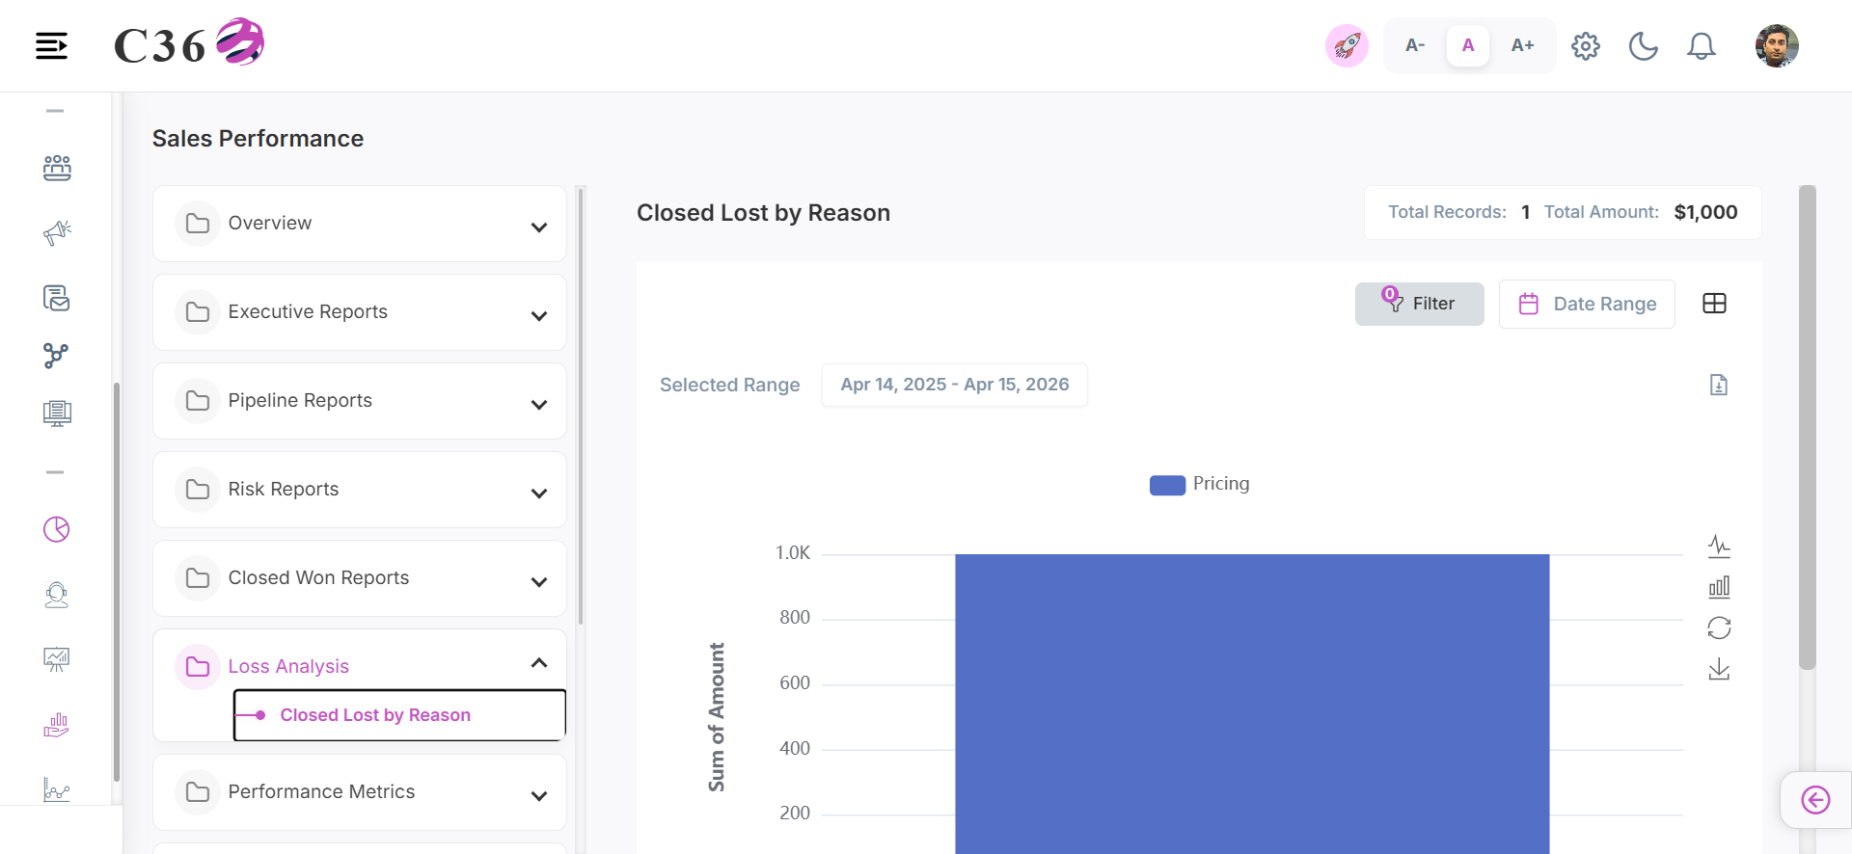Open the pie chart reports sidebar icon
Image resolution: width=1852 pixels, height=854 pixels.
click(57, 529)
